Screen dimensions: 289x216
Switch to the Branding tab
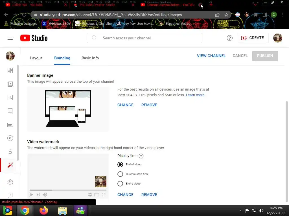pos(62,58)
